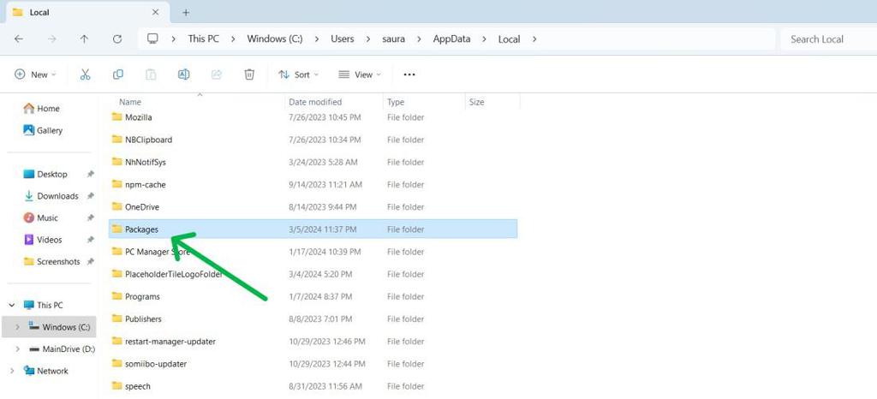Screen dimensions: 877x399
Task: Open the New dropdown menu
Action: pos(35,74)
